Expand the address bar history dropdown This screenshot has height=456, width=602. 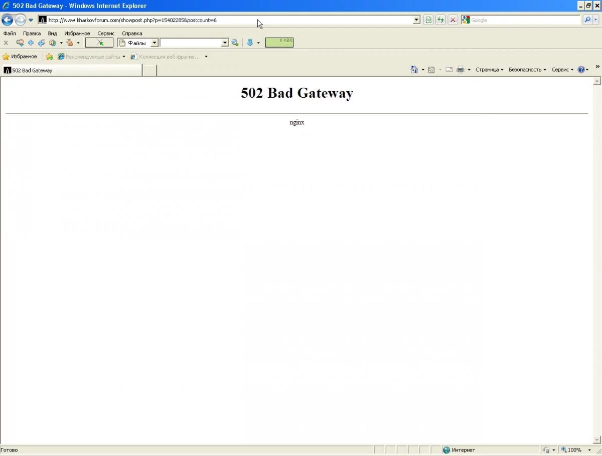tap(416, 20)
